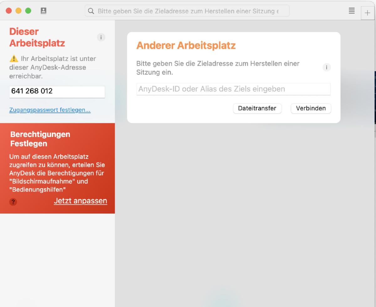
Task: Focus the top Zieladresse search field
Action: click(x=187, y=11)
